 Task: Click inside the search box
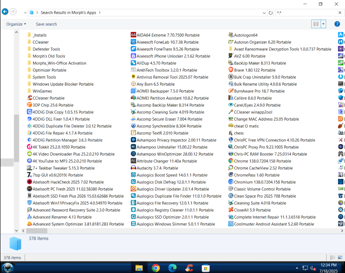306,13
